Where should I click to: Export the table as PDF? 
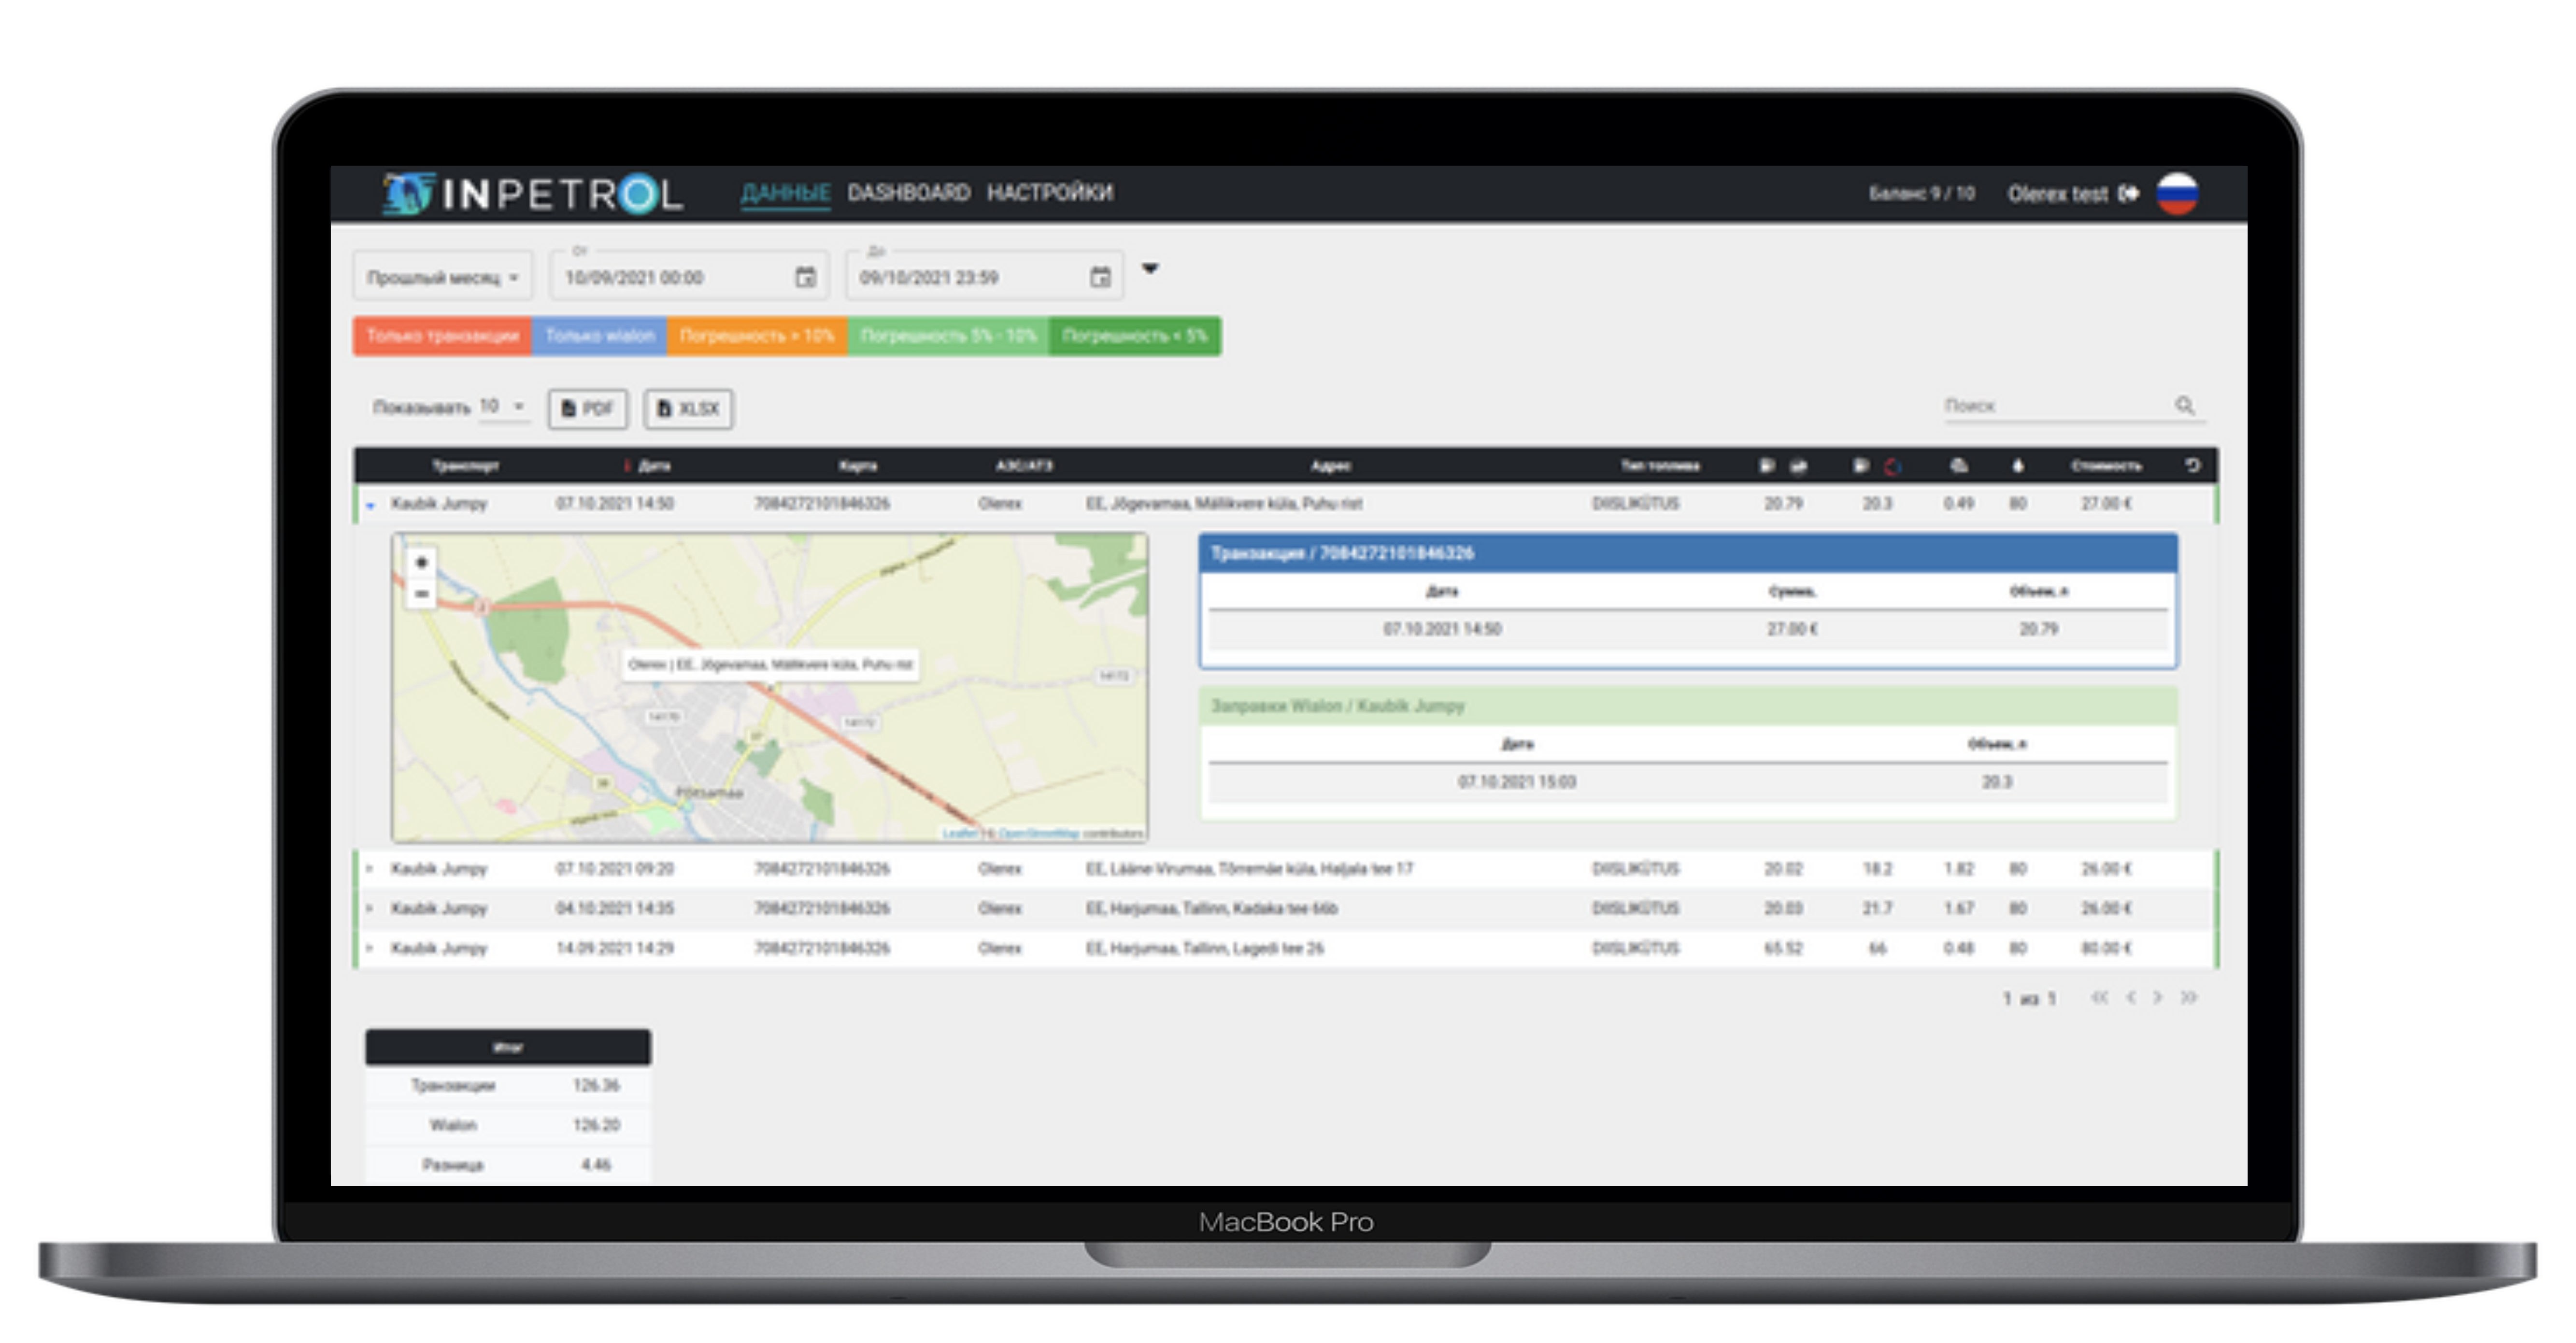(587, 408)
